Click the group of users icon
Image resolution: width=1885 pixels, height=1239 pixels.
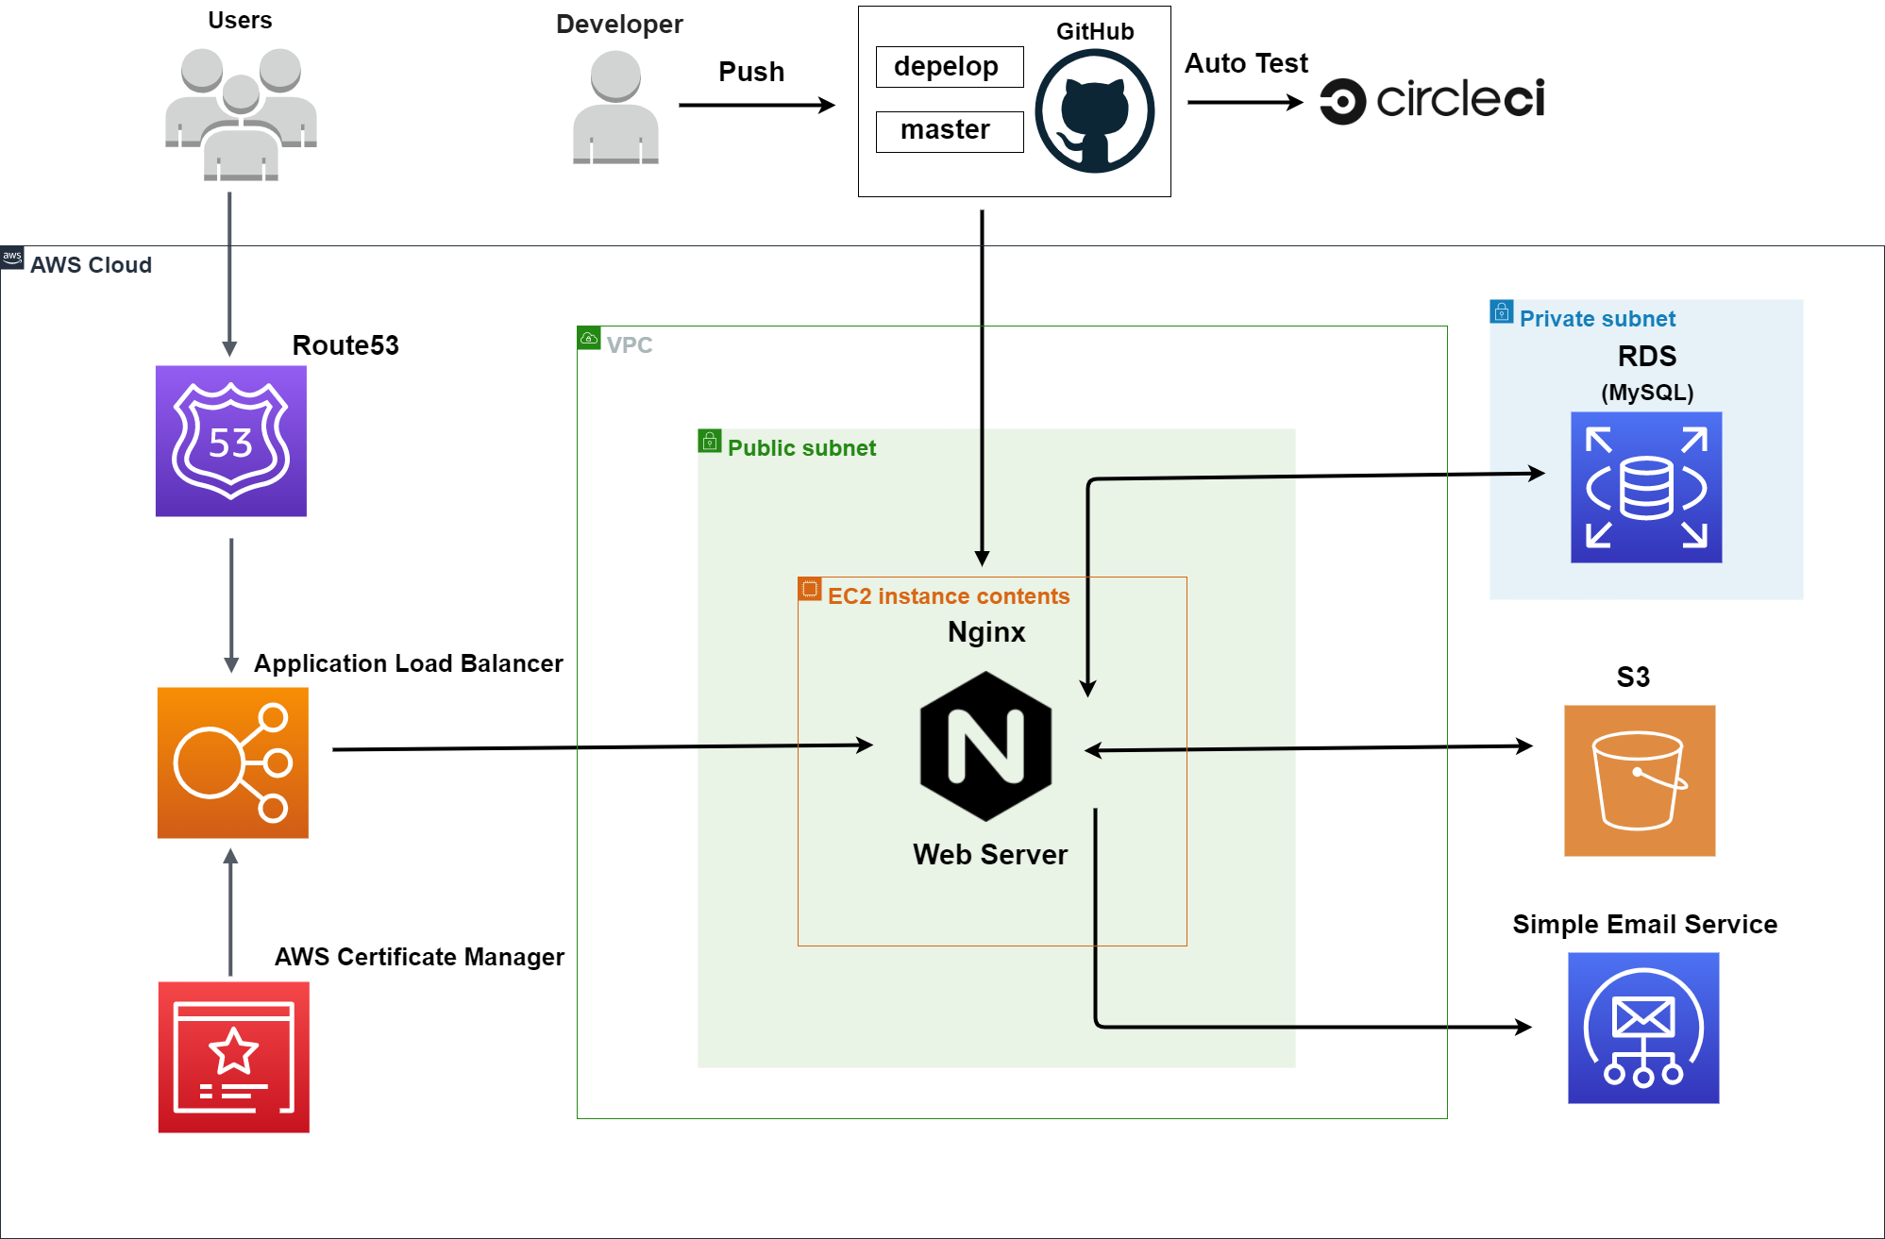click(x=241, y=113)
